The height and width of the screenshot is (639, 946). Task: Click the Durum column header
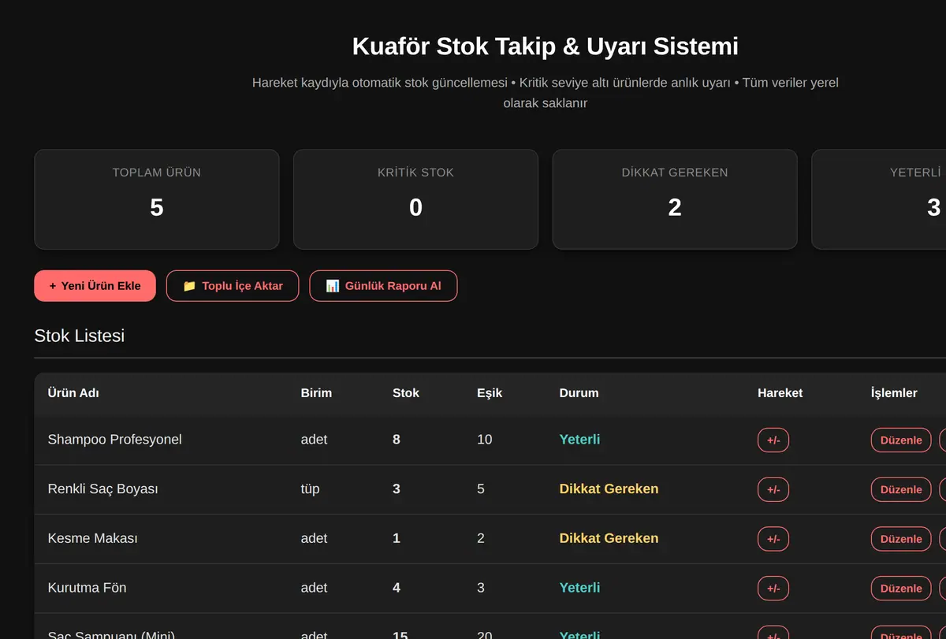[579, 392]
